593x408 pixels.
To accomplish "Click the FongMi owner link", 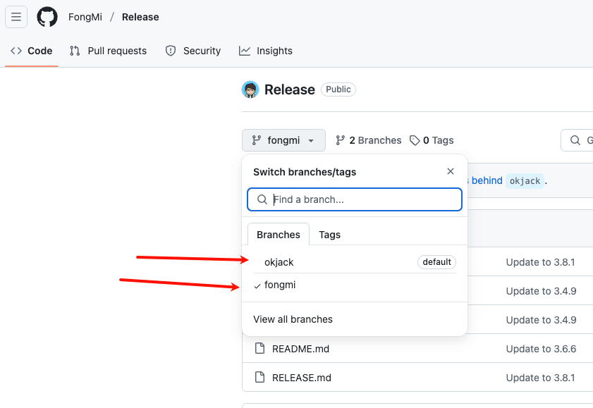I will click(85, 17).
